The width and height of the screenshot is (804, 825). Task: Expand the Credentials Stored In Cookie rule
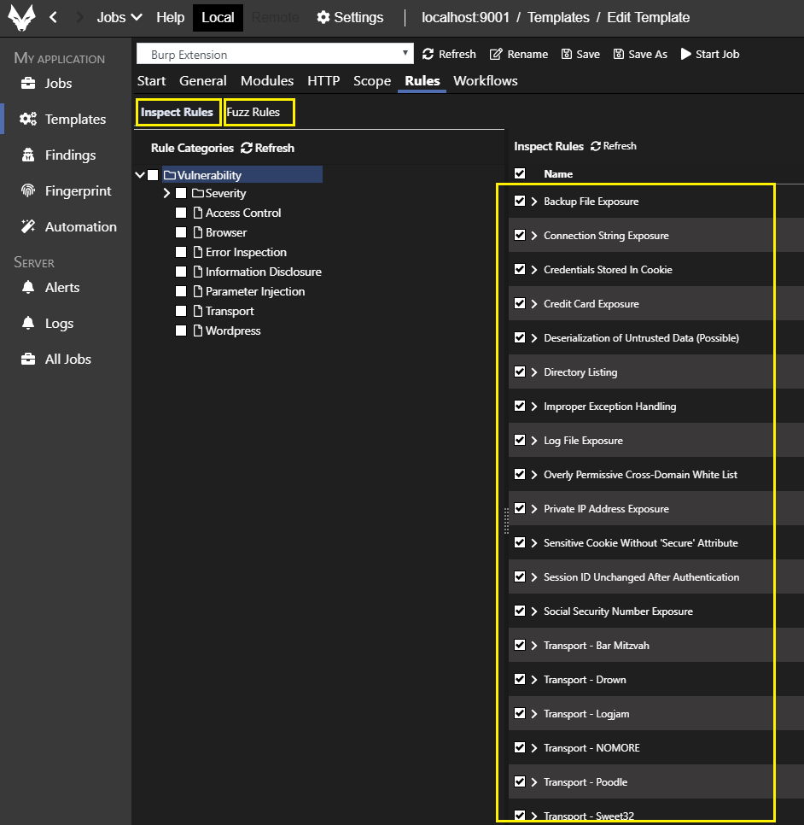tap(534, 269)
